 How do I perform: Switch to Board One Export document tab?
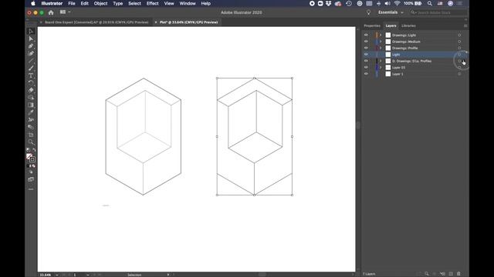tap(93, 22)
